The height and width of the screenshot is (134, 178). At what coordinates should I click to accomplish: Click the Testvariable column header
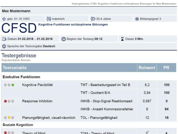69,68
